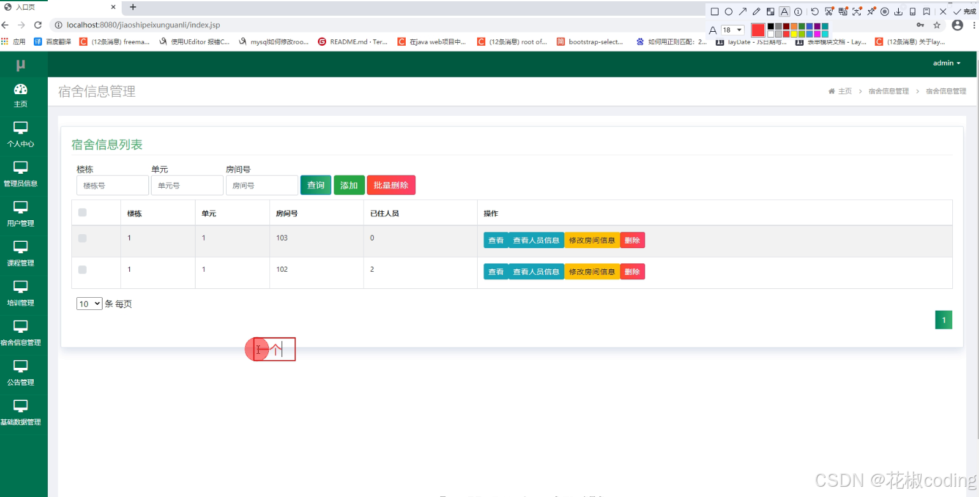Open the font size 18 dropdown
979x497 pixels.
(x=732, y=30)
